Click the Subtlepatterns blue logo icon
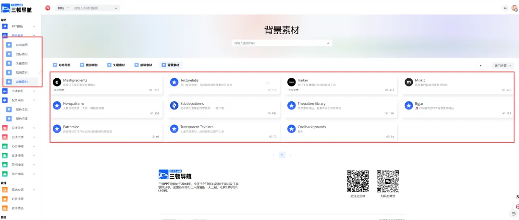The image size is (519, 220). [x=174, y=106]
